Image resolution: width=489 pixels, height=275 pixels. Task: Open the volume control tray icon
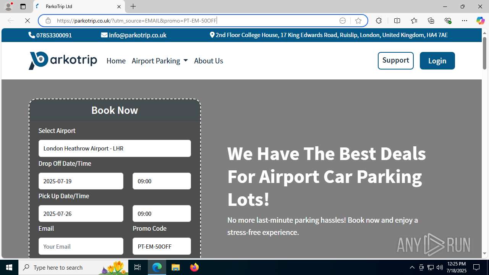pos(440,267)
